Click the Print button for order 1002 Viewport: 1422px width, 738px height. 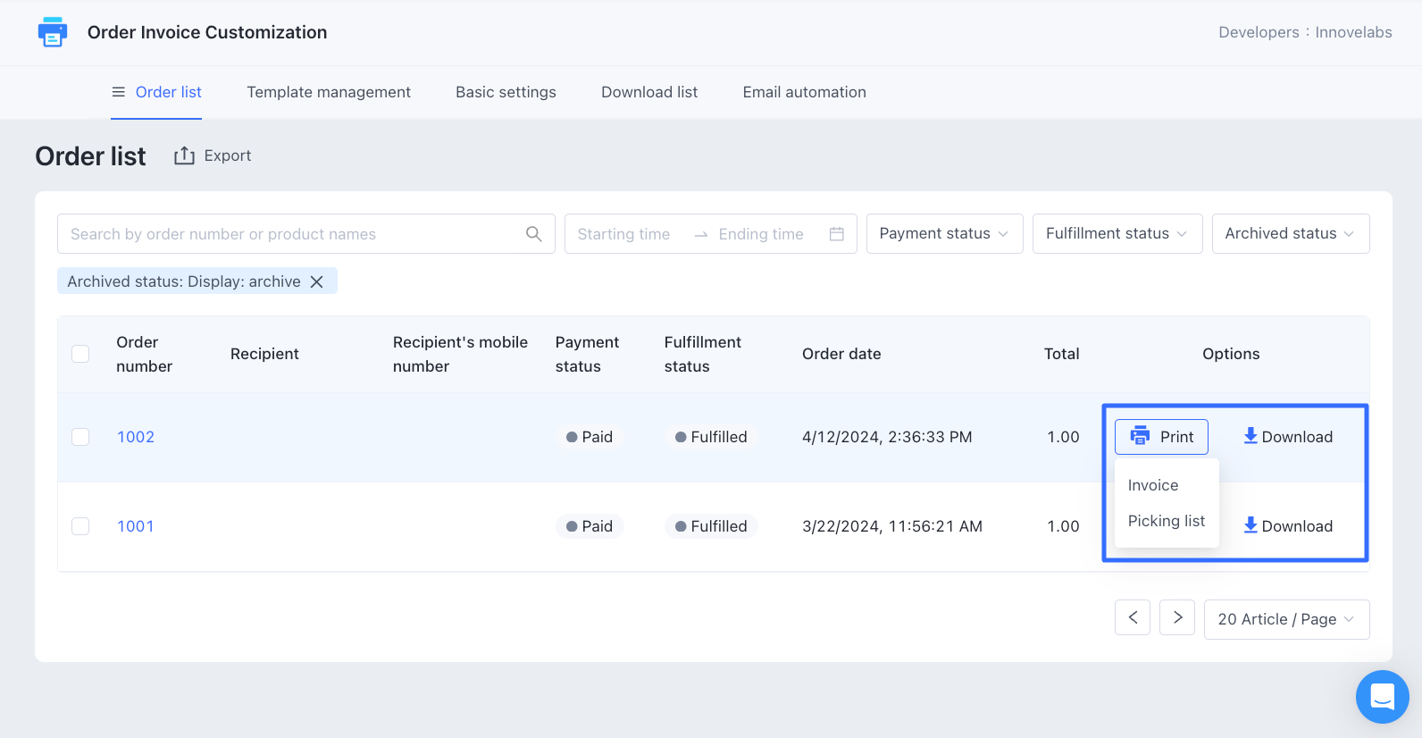pos(1161,437)
